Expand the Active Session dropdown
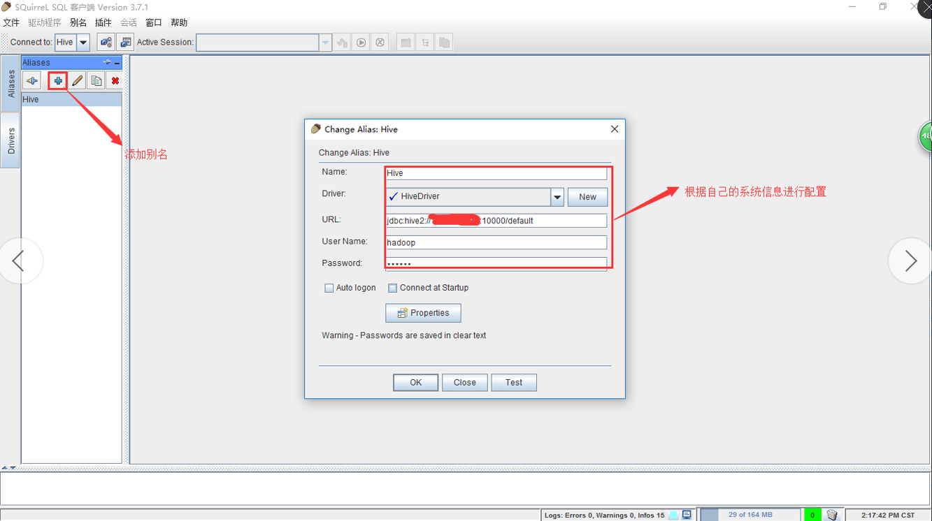This screenshot has width=932, height=521. tap(325, 43)
